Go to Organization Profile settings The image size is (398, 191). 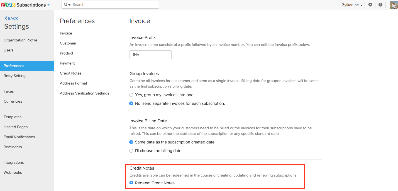20,40
